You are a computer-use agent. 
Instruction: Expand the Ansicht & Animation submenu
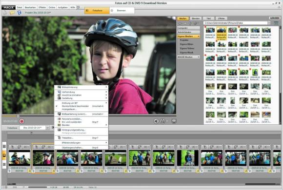pos(81,95)
